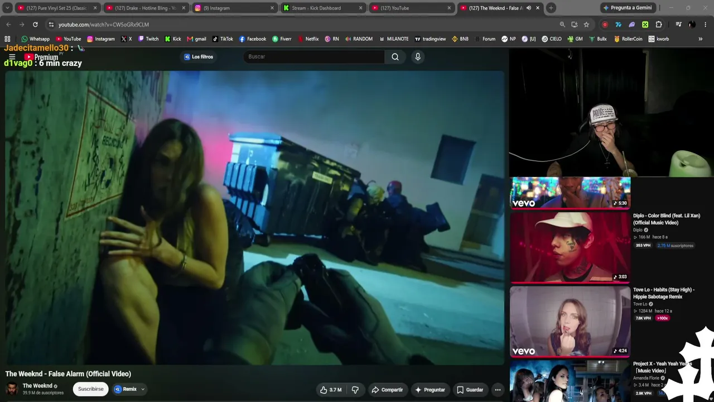Image resolution: width=714 pixels, height=402 pixels.
Task: Start voice search with the microphone
Action: click(417, 56)
